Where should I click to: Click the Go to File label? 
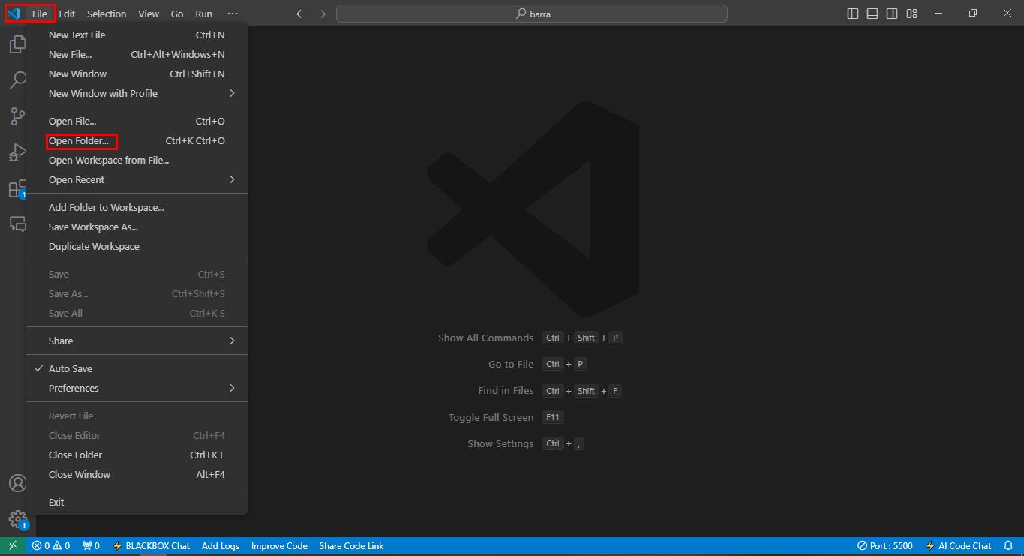[x=511, y=365]
